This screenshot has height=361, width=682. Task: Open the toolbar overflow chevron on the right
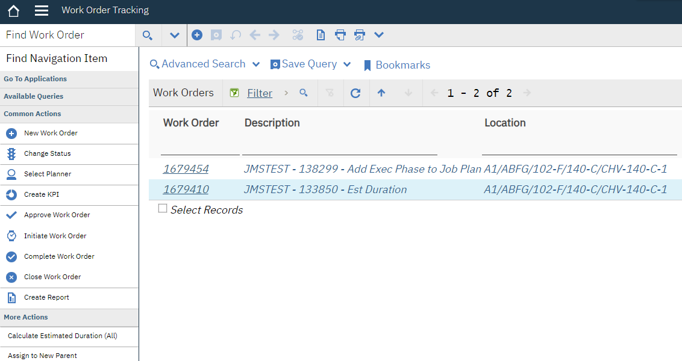coord(379,35)
